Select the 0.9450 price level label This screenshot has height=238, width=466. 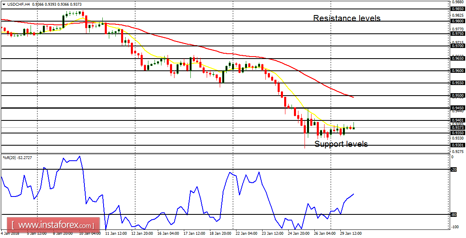[457, 108]
